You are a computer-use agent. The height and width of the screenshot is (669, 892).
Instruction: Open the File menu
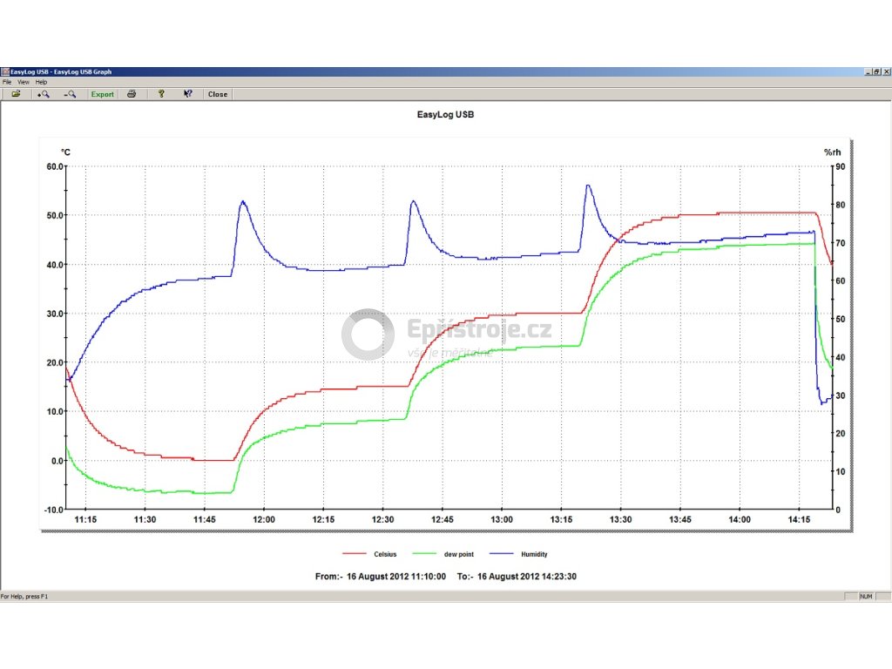(7, 82)
